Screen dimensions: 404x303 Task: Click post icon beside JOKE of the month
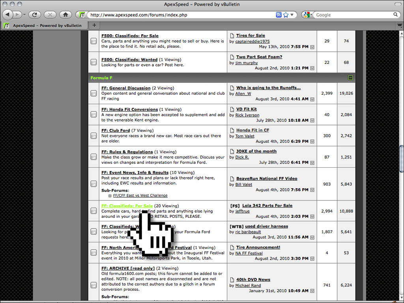[x=232, y=151]
